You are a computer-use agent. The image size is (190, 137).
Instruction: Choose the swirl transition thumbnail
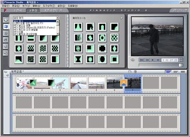point(19,49)
